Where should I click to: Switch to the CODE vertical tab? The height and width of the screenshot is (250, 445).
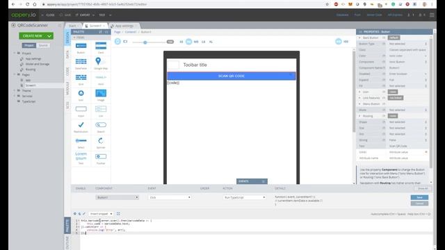click(67, 71)
